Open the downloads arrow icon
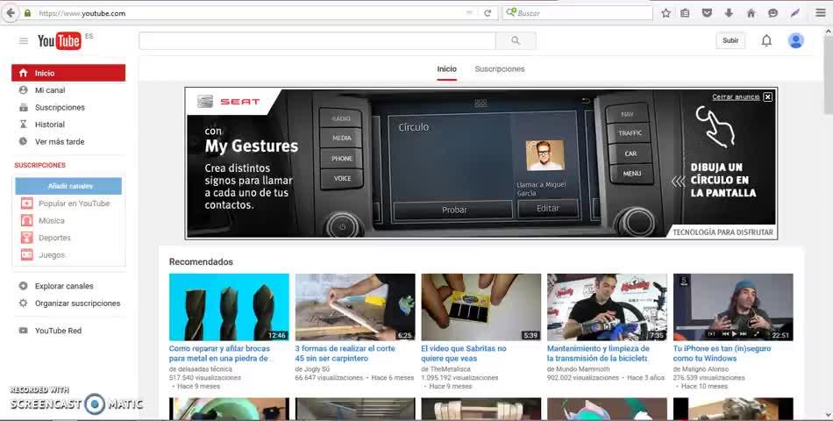This screenshot has width=833, height=421. pyautogui.click(x=729, y=13)
